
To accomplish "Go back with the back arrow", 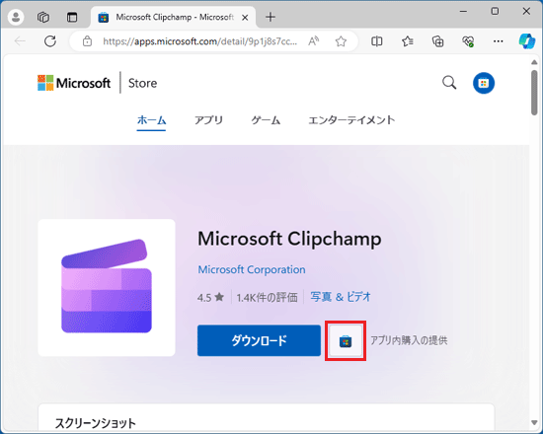I will 20,41.
